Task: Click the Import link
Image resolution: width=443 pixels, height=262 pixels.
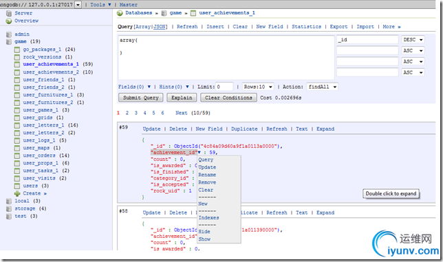Action: pyautogui.click(x=365, y=27)
